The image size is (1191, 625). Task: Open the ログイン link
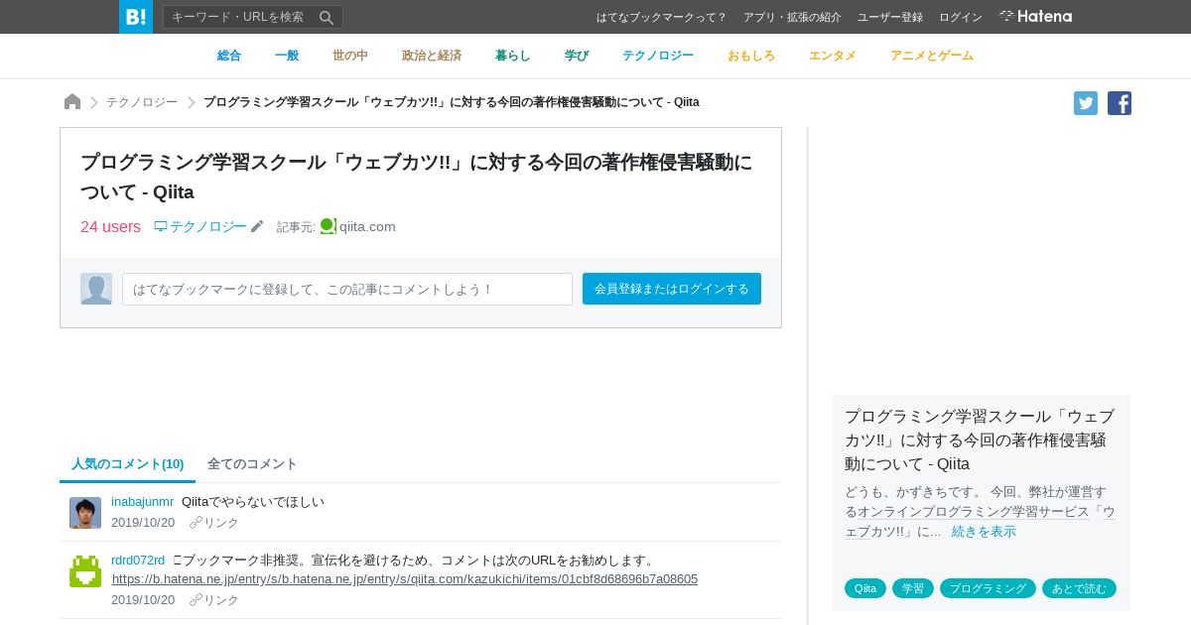[x=961, y=17]
